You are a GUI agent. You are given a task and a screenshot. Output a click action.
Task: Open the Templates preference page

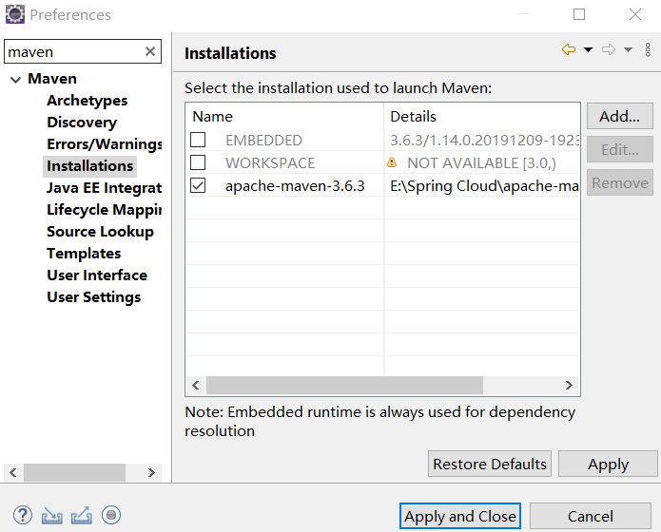point(84,254)
